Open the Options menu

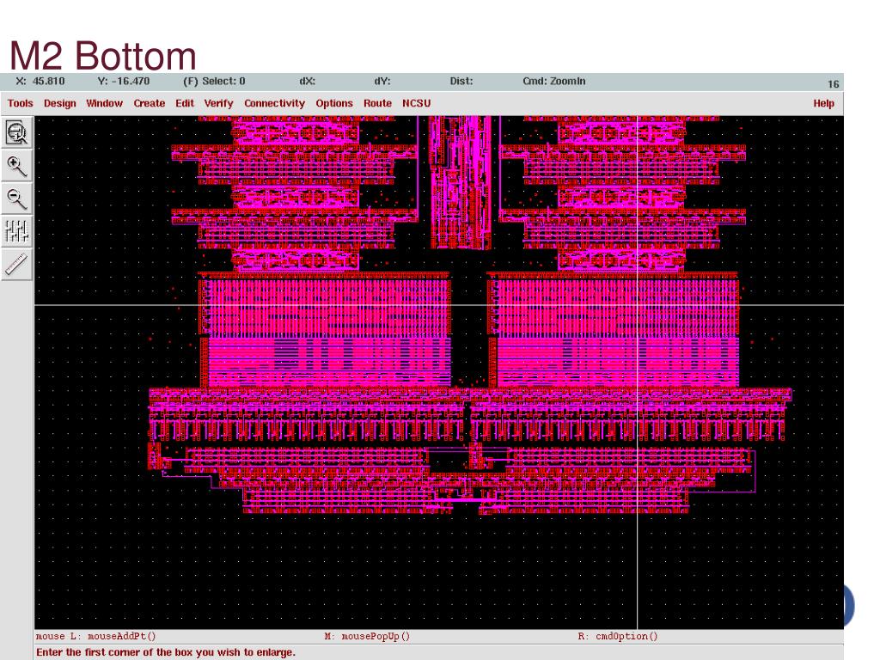[334, 103]
